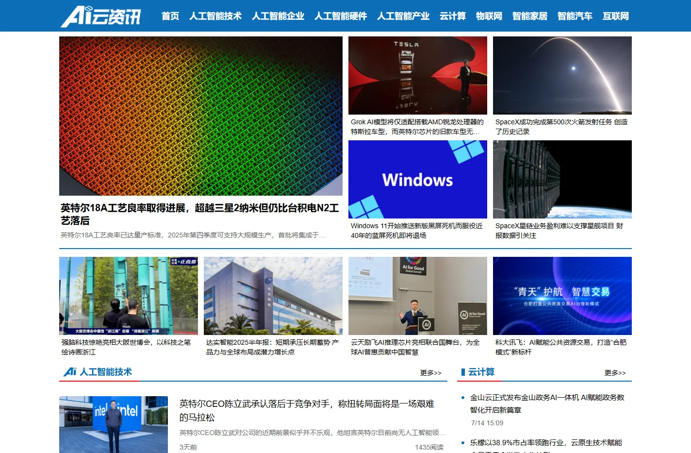
Task: Open 强脑科技惊艳亮相大阪世博会 article link
Action: pos(126,347)
